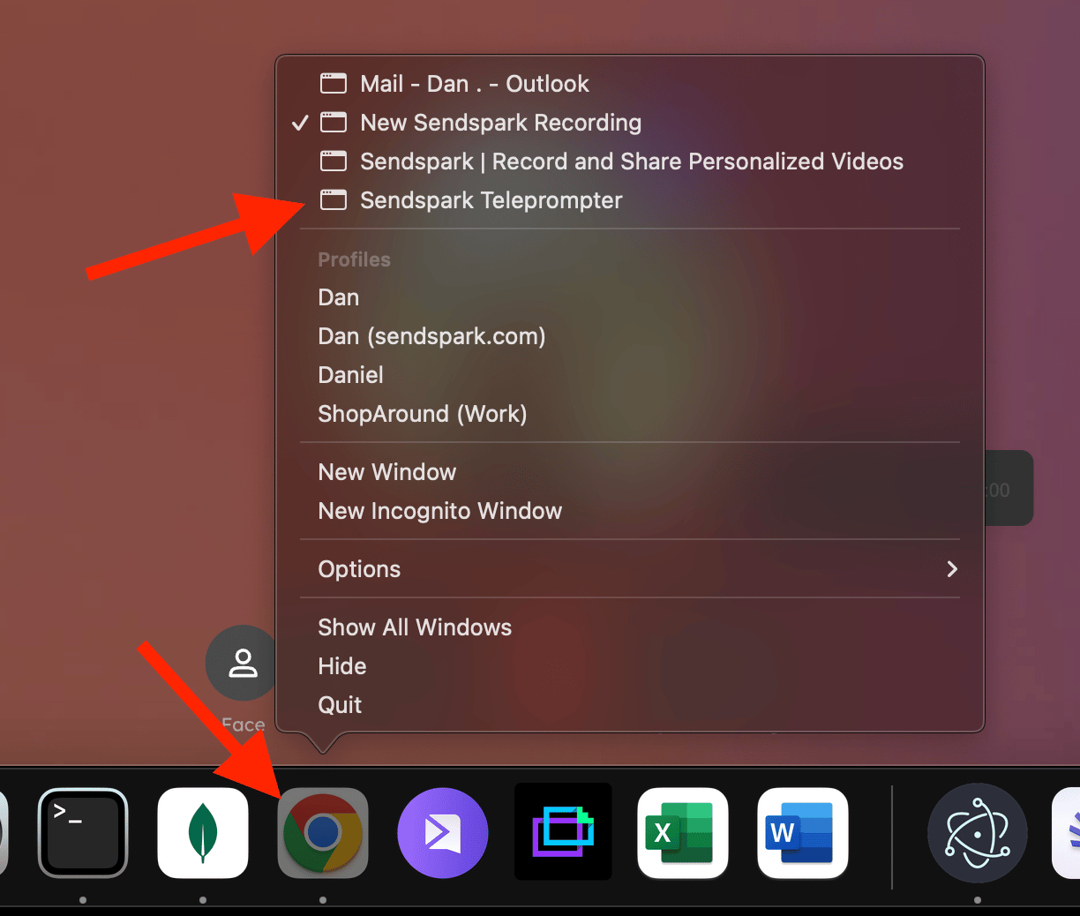Switch to Mail - Dan . - Outlook window
The image size is (1080, 916).
pyautogui.click(x=630, y=84)
